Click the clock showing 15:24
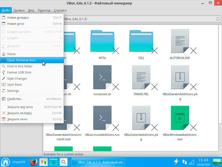This screenshot has height=167, width=222. pos(204,160)
